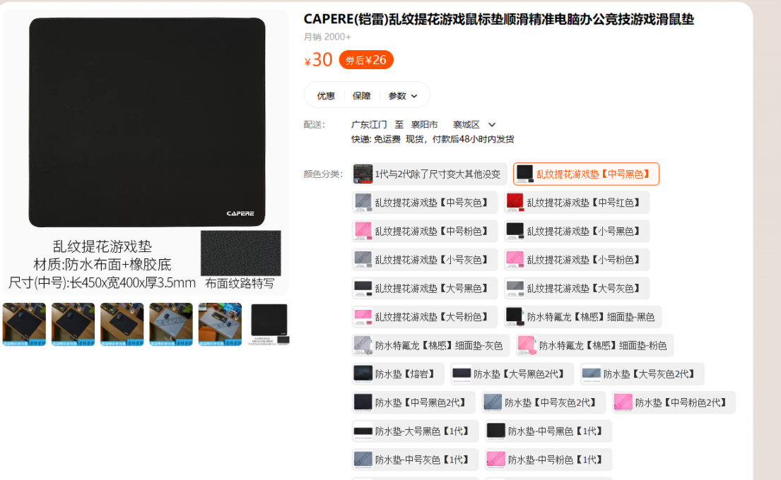Click the main black mousepad product image
The height and width of the screenshot is (480, 781).
pos(147,122)
